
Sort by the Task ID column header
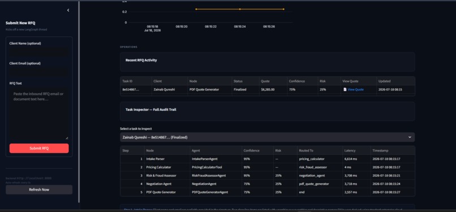(136, 81)
